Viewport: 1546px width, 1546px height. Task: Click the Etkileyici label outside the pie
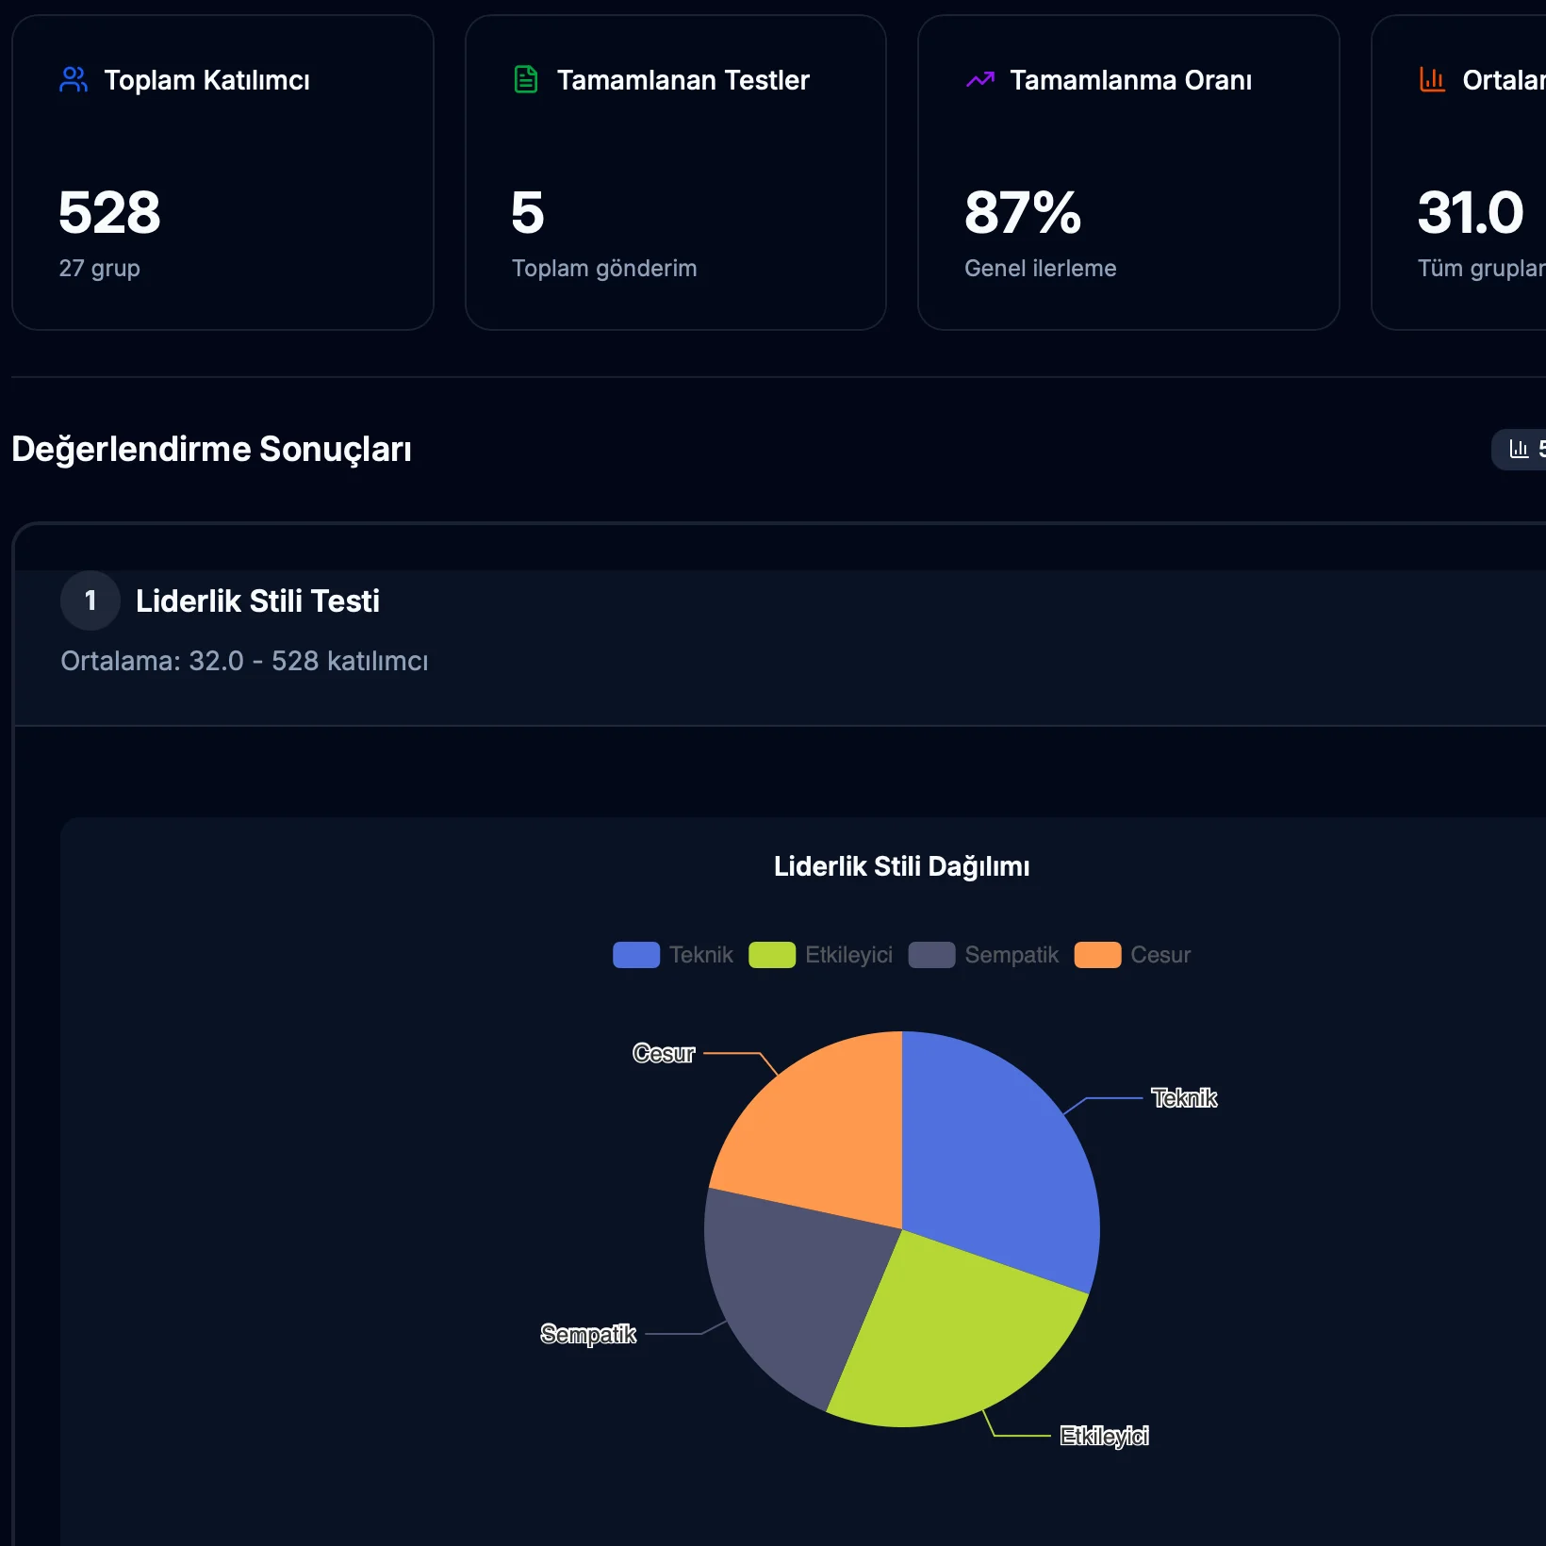(1104, 1436)
